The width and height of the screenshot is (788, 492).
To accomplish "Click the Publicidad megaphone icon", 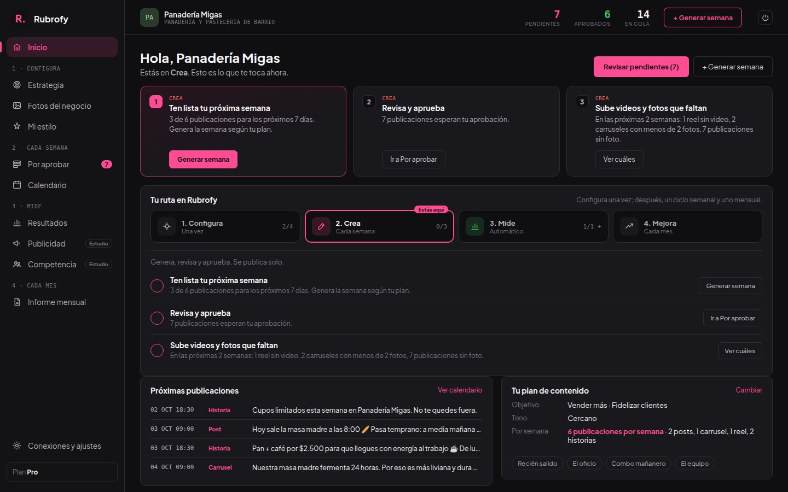I will coord(17,243).
